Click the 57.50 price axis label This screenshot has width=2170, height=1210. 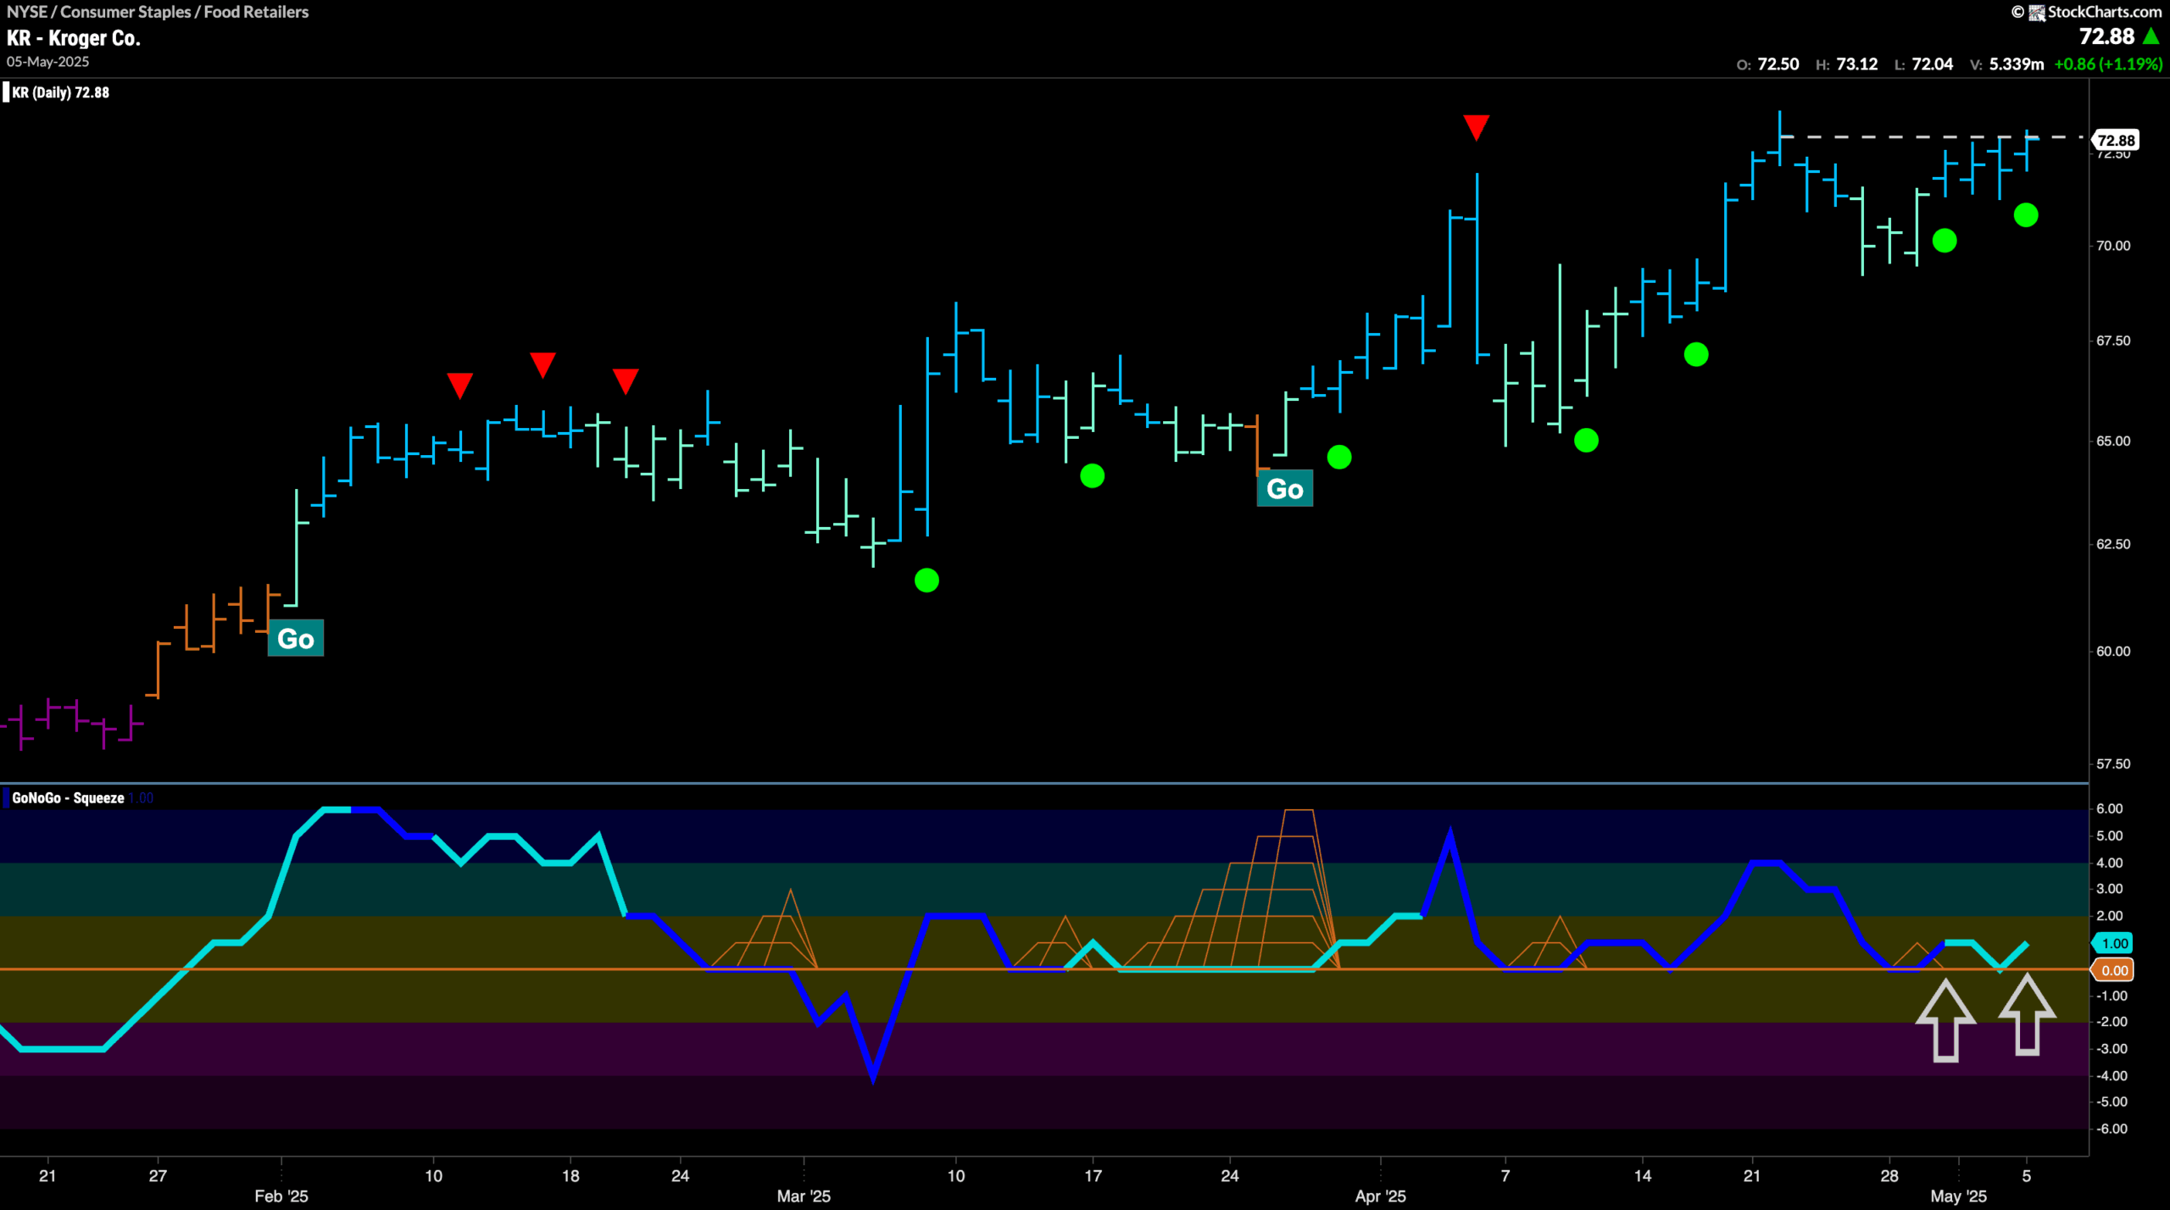pos(2113,764)
